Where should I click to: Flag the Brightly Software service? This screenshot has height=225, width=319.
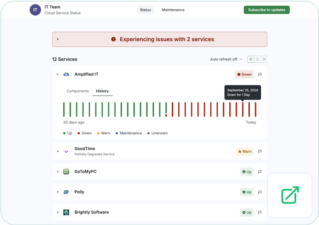(260, 212)
